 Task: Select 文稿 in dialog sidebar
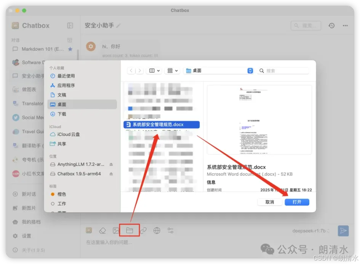(x=82, y=95)
